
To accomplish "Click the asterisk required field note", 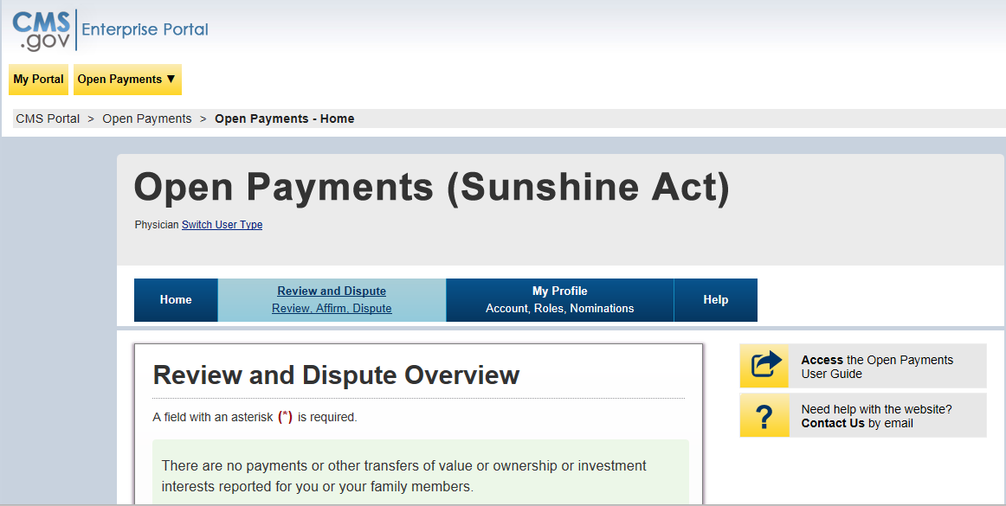I will pos(255,417).
